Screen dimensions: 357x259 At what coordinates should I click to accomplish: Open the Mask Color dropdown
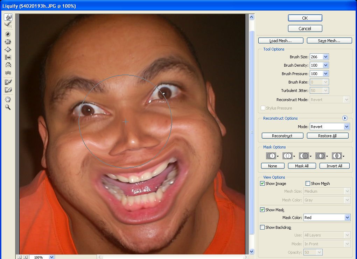327,218
